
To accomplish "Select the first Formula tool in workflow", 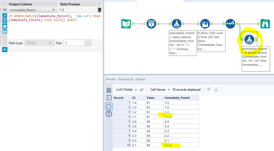I will (176, 24).
